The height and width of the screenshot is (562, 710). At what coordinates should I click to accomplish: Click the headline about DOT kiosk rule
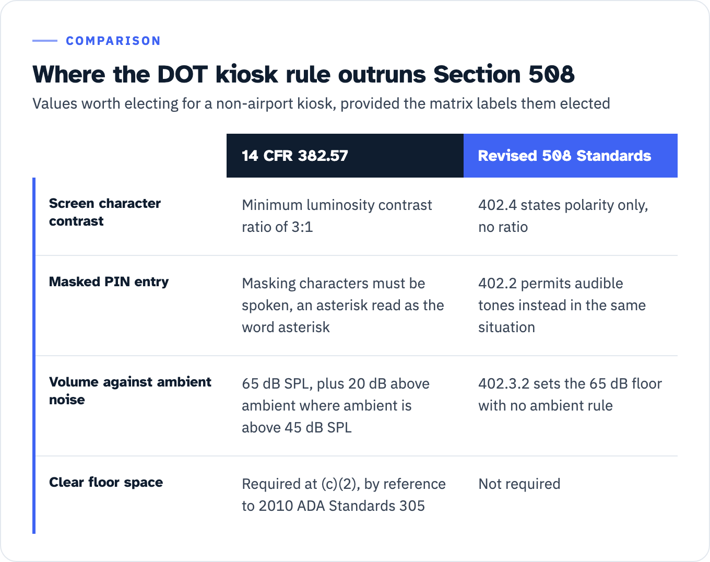pos(303,74)
